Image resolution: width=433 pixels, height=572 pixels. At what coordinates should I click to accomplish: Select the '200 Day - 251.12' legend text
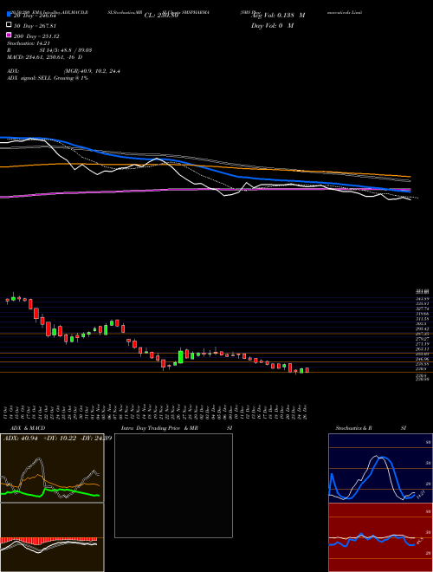click(x=36, y=36)
